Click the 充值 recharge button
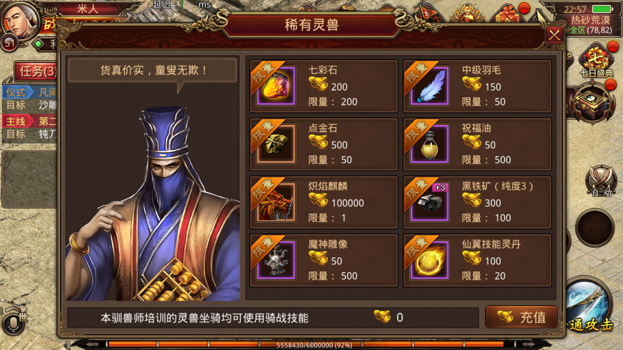This screenshot has height=350, width=623. tap(521, 317)
